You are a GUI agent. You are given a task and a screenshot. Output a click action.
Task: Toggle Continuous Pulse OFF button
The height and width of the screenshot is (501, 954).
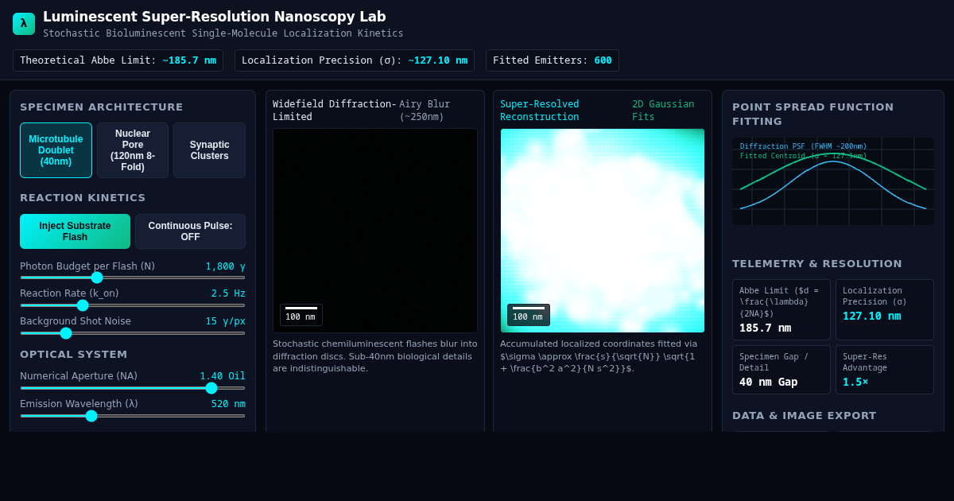tap(190, 231)
